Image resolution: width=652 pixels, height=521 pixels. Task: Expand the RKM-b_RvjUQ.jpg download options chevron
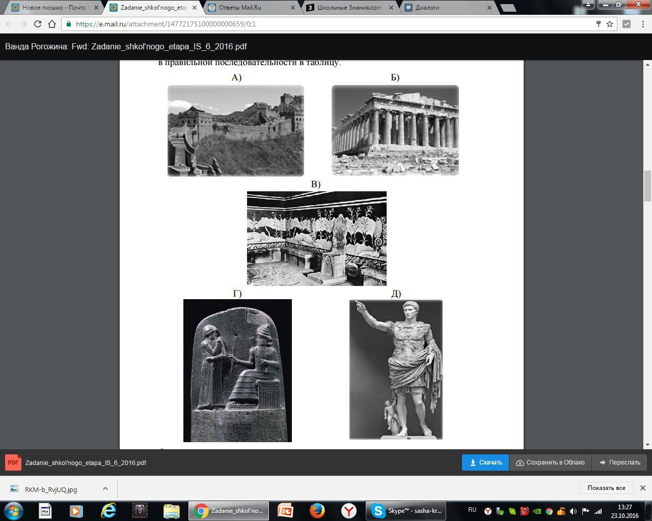[105, 488]
